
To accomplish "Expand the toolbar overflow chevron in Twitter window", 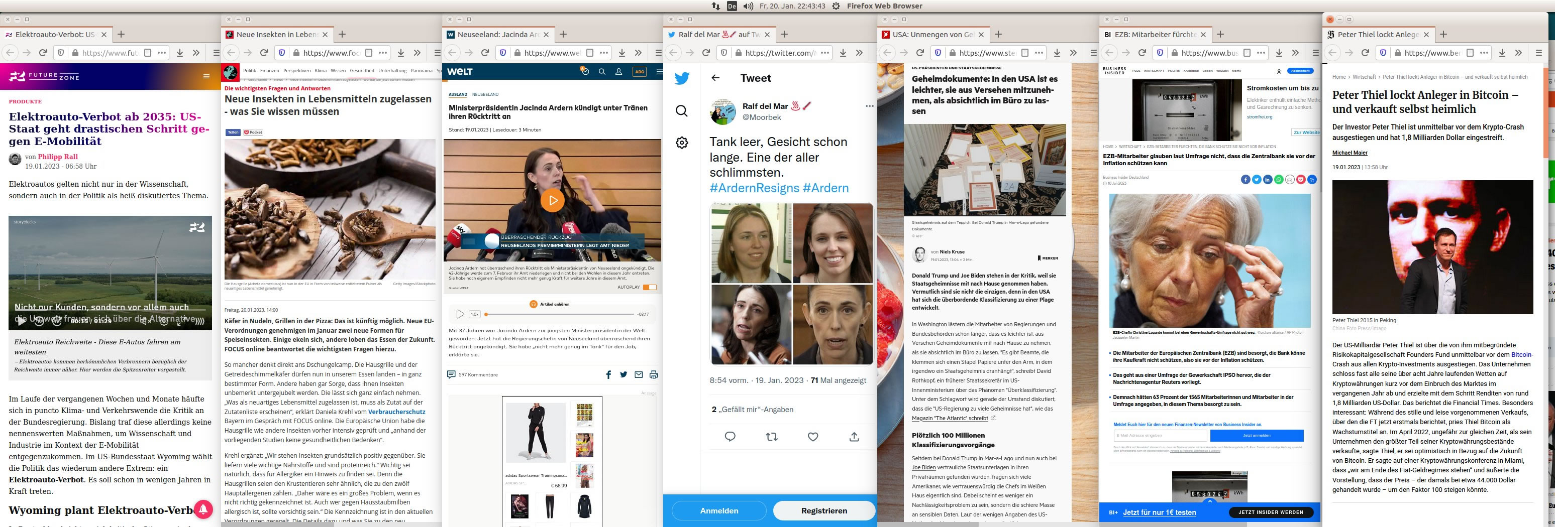I will pos(859,53).
